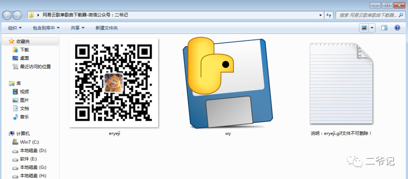The width and height of the screenshot is (408, 179).
Task: Open 下載 in favorites
Action: click(x=25, y=50)
